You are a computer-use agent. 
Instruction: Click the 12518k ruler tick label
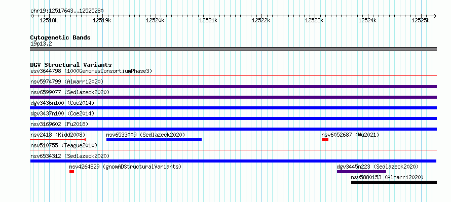[x=49, y=20]
